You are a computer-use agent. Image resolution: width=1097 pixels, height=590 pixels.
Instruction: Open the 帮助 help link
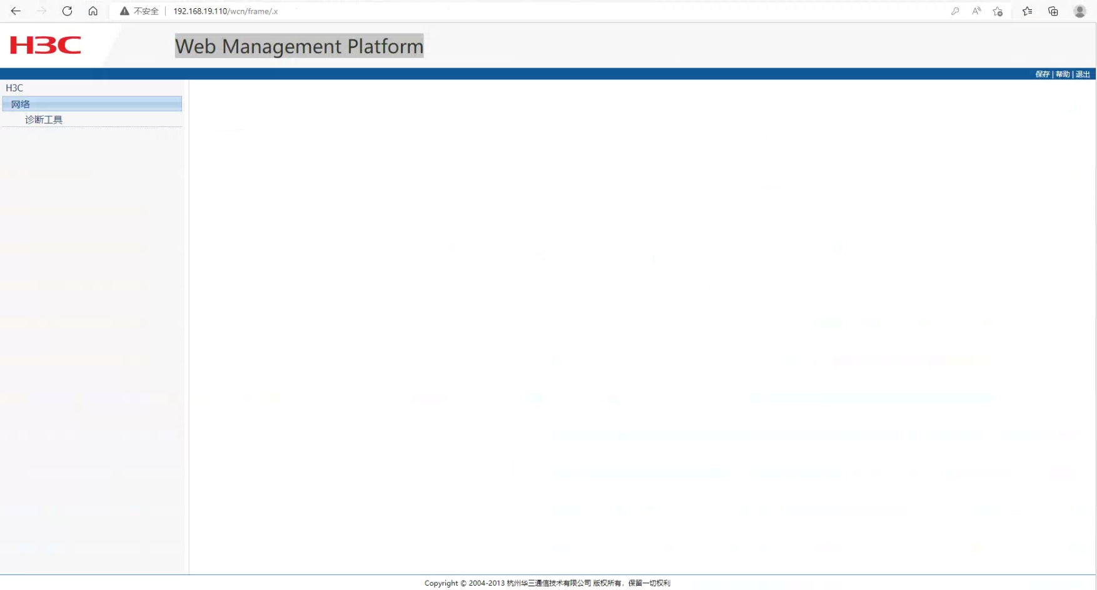pos(1062,74)
